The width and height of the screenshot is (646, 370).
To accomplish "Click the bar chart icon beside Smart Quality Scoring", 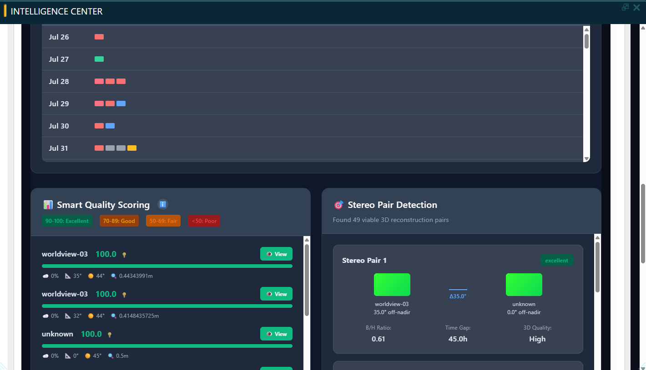I will 48,205.
